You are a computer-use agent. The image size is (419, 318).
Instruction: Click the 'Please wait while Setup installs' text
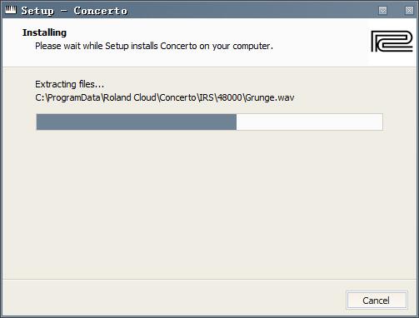tap(97, 46)
